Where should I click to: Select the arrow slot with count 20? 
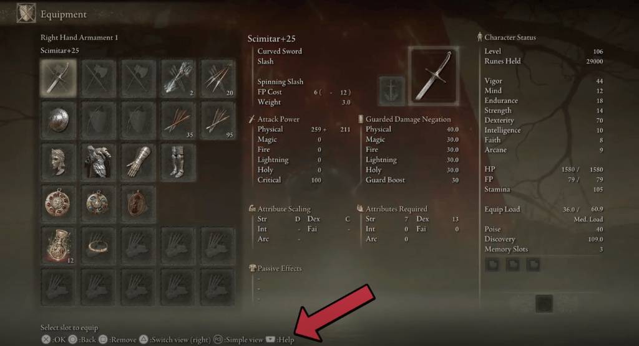(218, 78)
